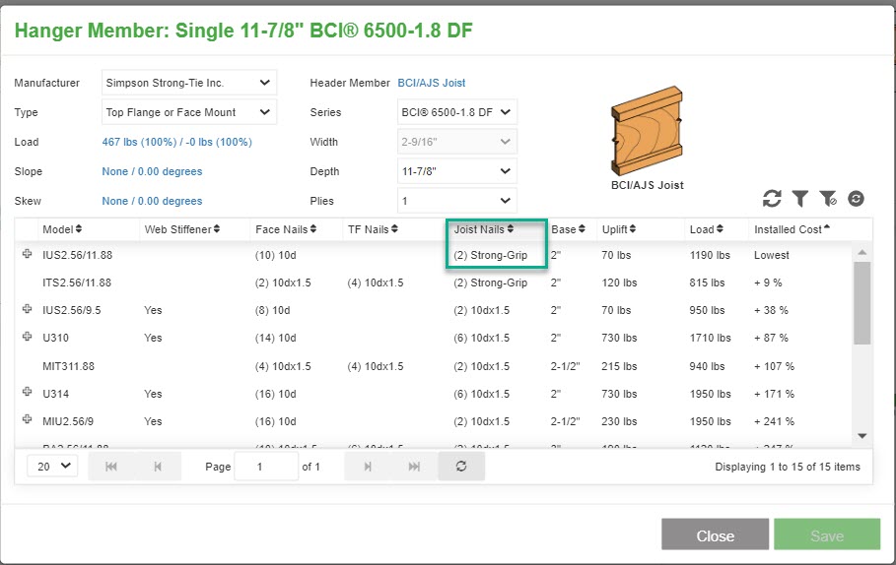Expand the U310 row plus icon
Image resolution: width=896 pixels, height=565 pixels.
coord(27,337)
